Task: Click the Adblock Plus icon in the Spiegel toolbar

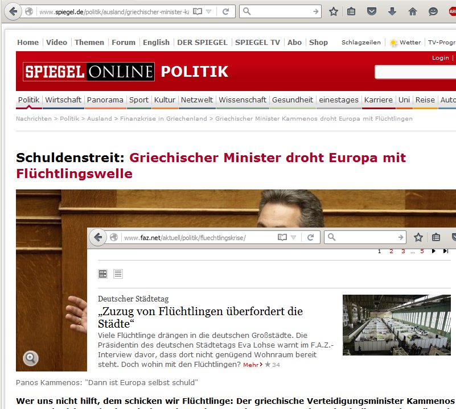Action: click(x=452, y=11)
